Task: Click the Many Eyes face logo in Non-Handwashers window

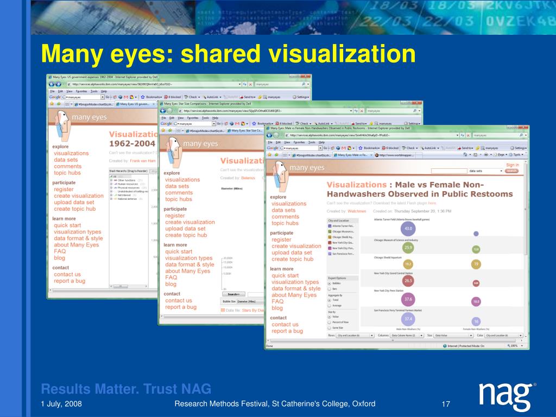Action: 280,176
